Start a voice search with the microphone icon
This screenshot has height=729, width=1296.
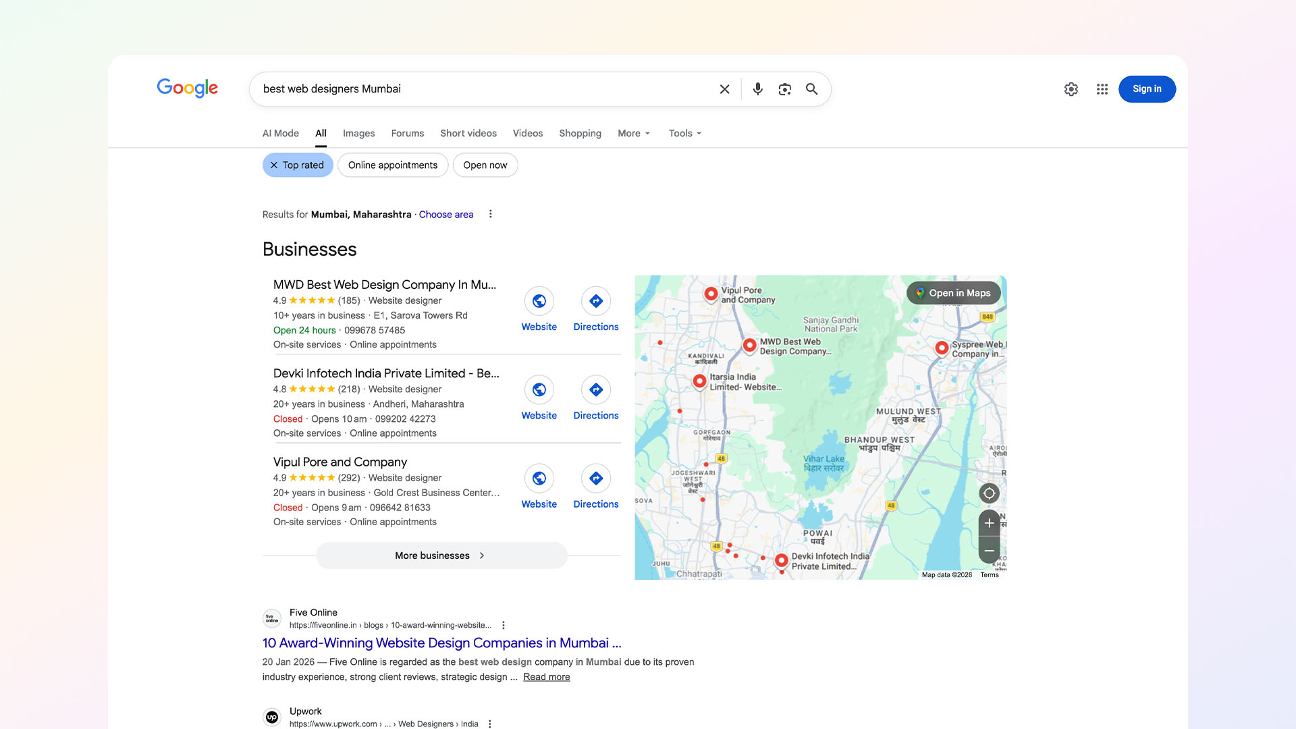coord(757,88)
